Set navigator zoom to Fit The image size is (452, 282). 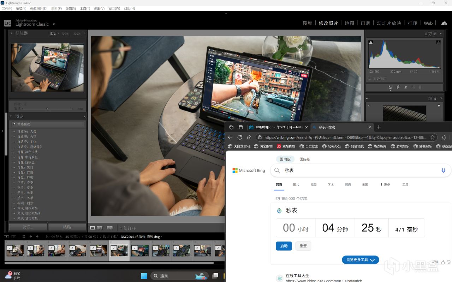coord(53,33)
